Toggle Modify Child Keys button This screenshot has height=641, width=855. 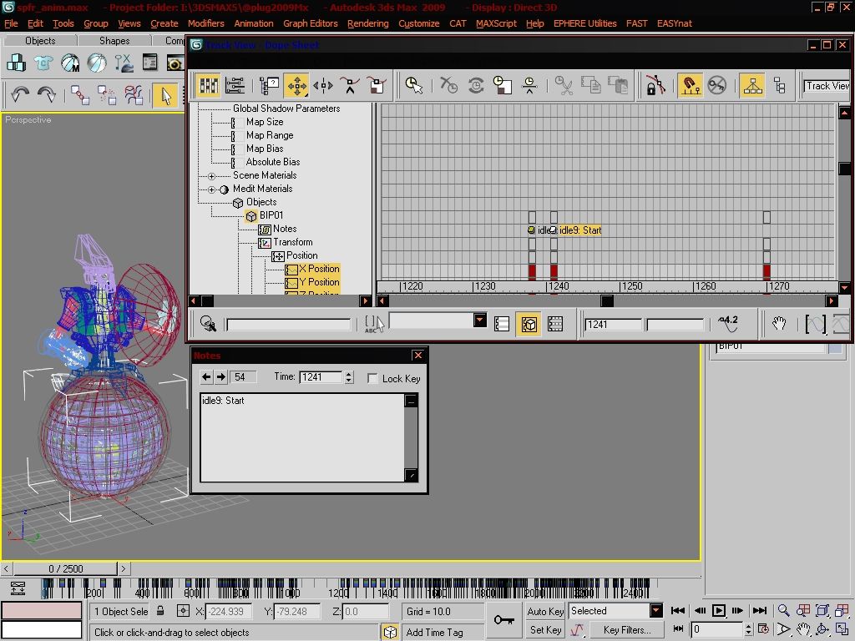779,86
